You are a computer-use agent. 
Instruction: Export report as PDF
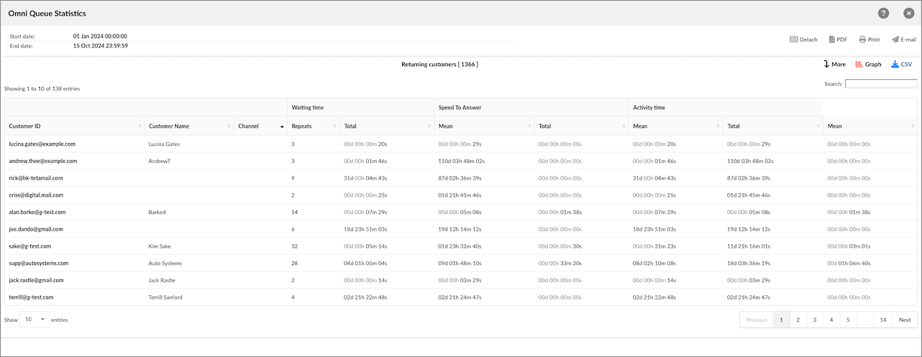click(838, 40)
